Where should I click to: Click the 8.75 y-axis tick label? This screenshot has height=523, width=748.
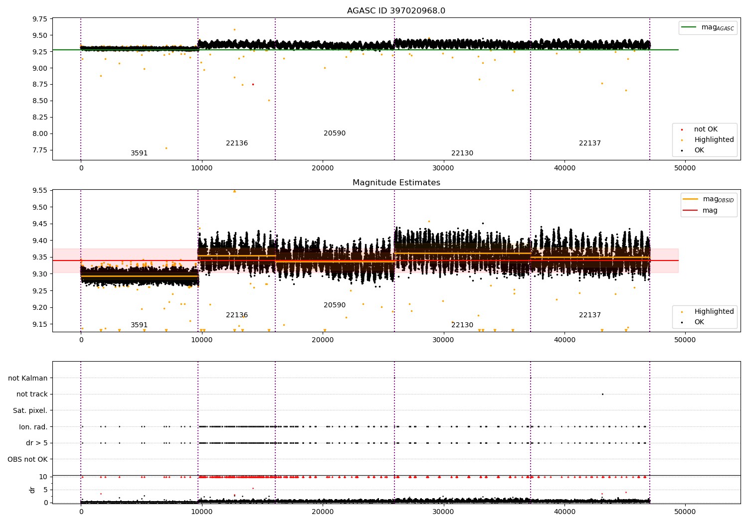point(40,85)
